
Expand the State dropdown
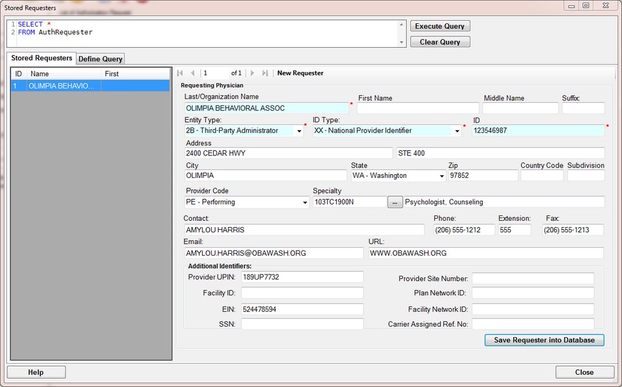pyautogui.click(x=441, y=176)
